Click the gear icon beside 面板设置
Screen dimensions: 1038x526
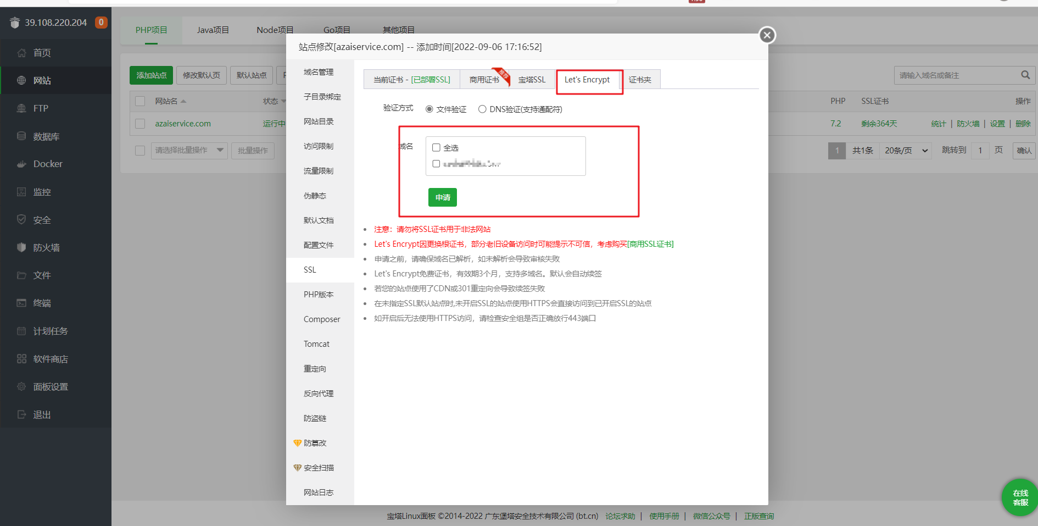tap(21, 386)
